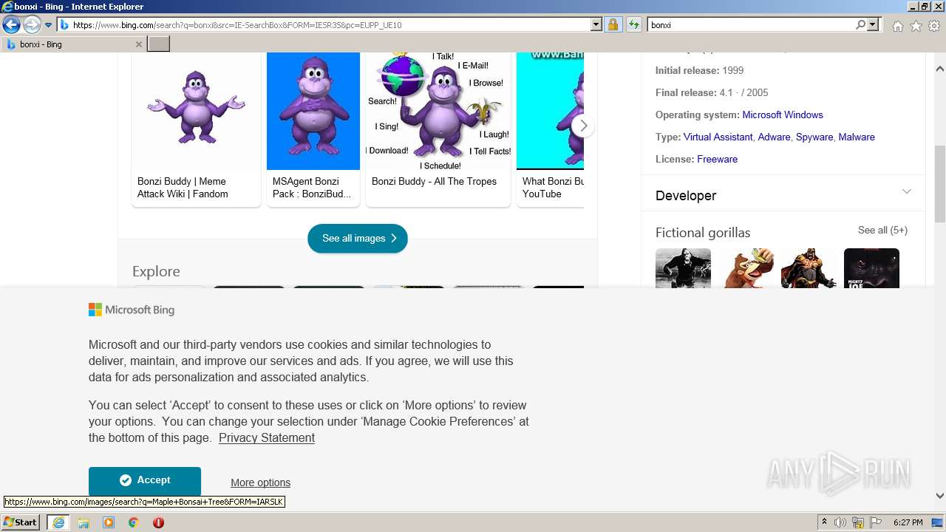Open the Windows Start button
946x532 pixels.
coord(21,522)
